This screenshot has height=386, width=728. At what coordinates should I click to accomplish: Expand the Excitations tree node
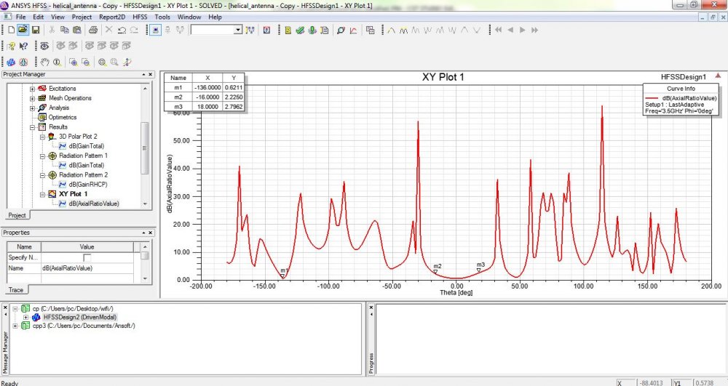[32, 89]
